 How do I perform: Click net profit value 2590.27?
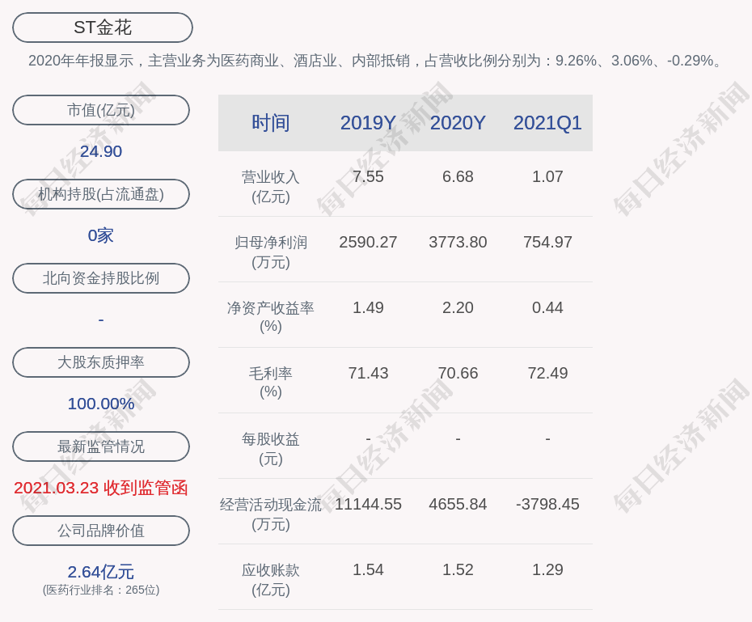(368, 242)
